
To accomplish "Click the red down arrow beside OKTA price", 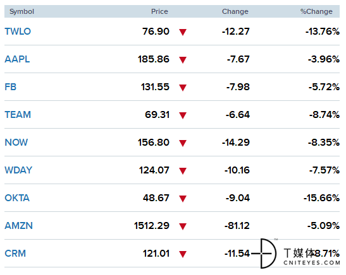I will tap(183, 199).
